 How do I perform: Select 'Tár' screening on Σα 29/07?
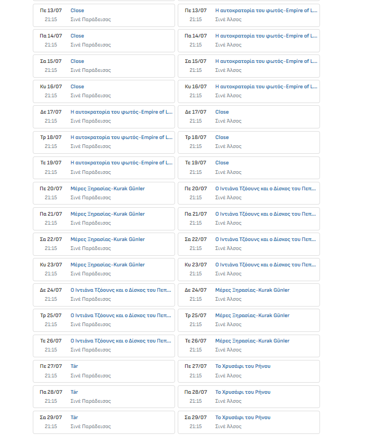tap(75, 418)
